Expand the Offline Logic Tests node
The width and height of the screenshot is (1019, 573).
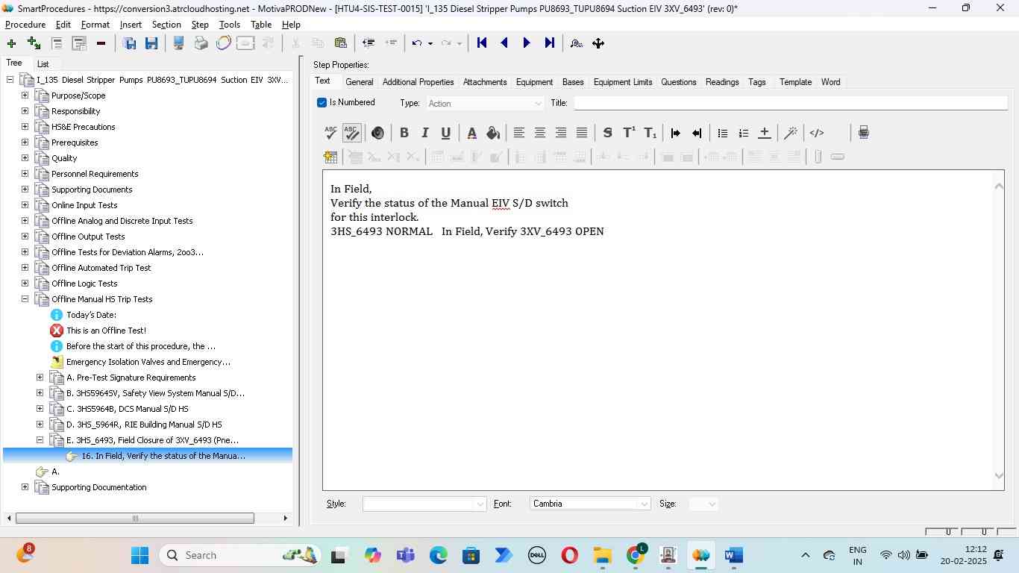25,284
